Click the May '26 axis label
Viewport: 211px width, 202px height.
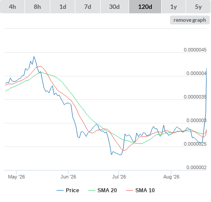[x=16, y=177]
